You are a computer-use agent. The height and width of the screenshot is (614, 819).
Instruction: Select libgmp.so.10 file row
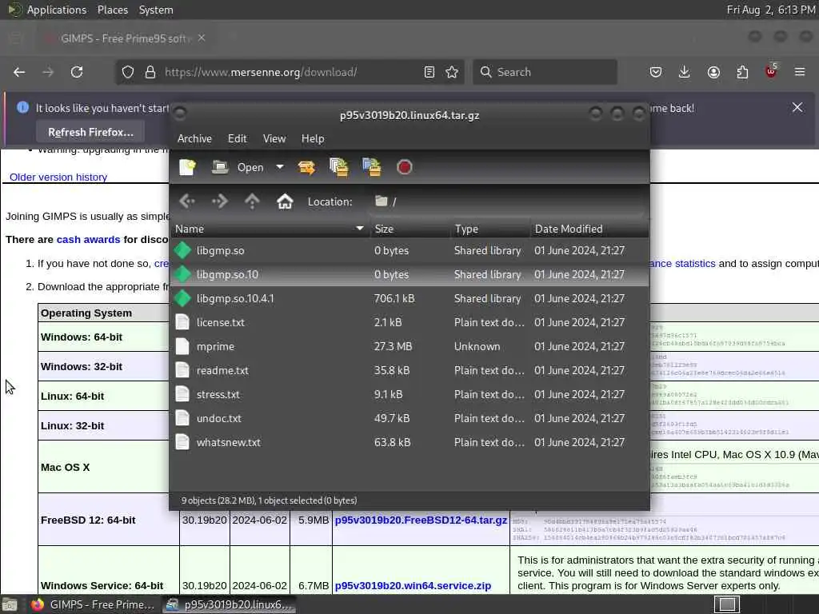(x=409, y=275)
